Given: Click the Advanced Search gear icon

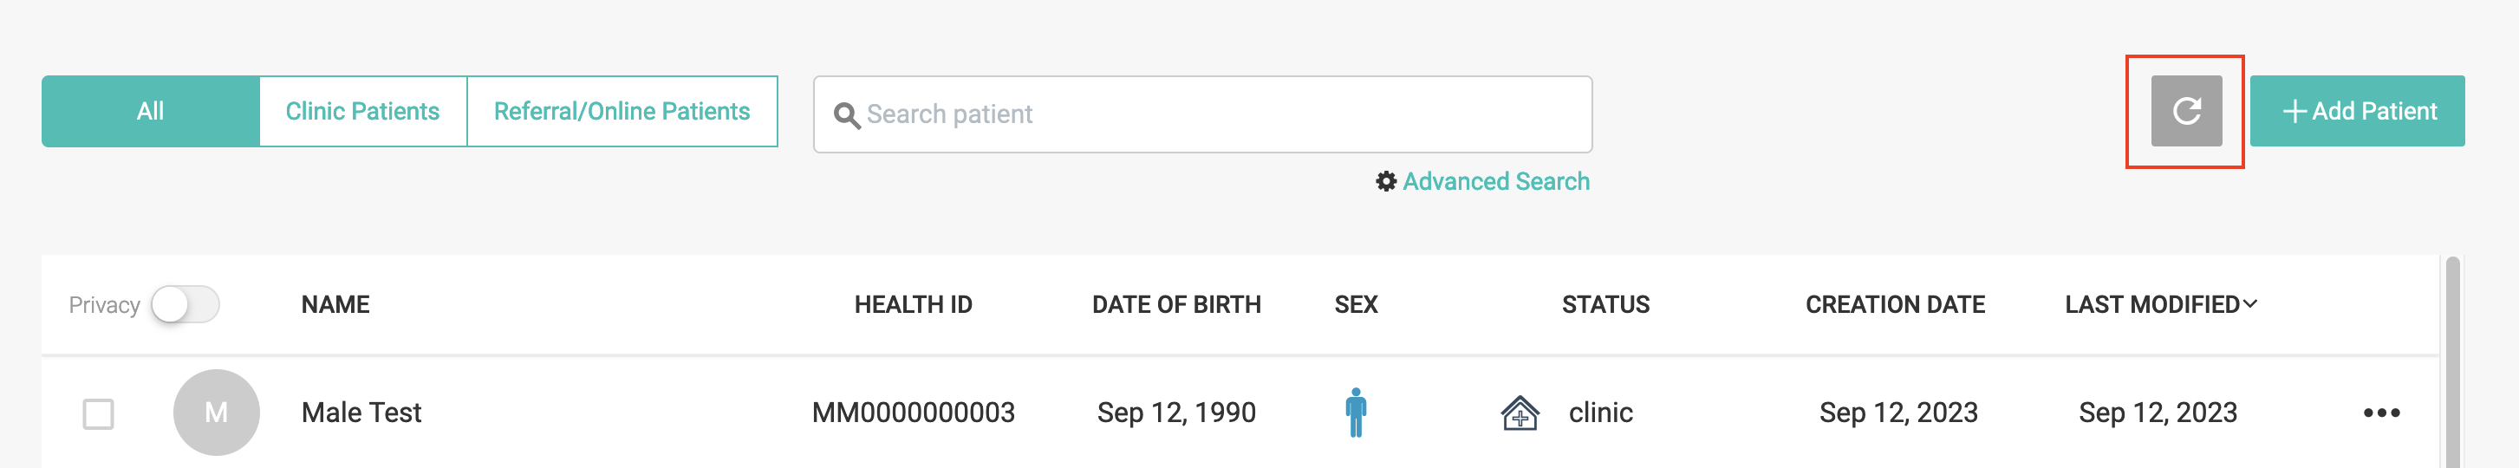Looking at the screenshot, I should (x=1386, y=182).
